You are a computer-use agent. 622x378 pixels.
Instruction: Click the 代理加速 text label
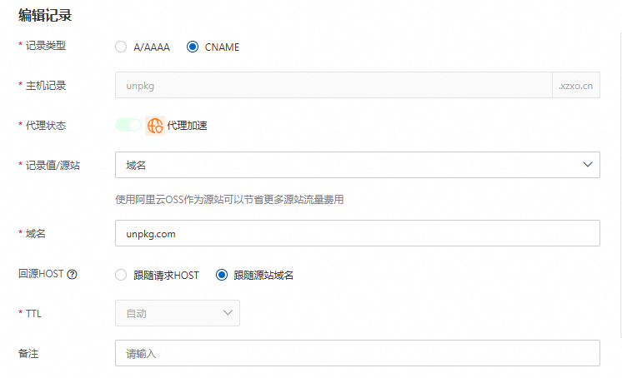coord(187,126)
